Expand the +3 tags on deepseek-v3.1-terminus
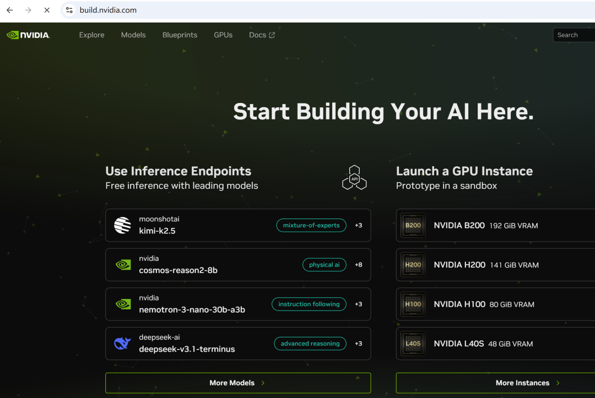Image resolution: width=595 pixels, height=398 pixels. click(x=358, y=344)
